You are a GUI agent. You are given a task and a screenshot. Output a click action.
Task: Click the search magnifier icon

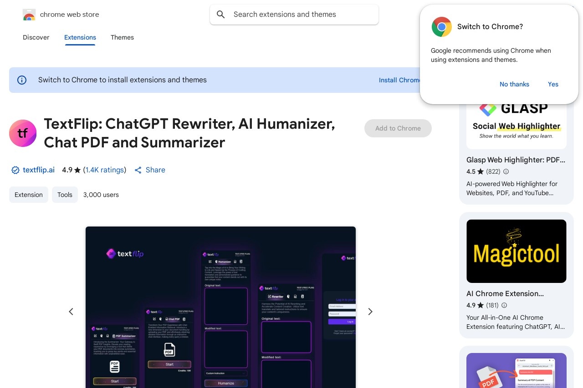221,15
